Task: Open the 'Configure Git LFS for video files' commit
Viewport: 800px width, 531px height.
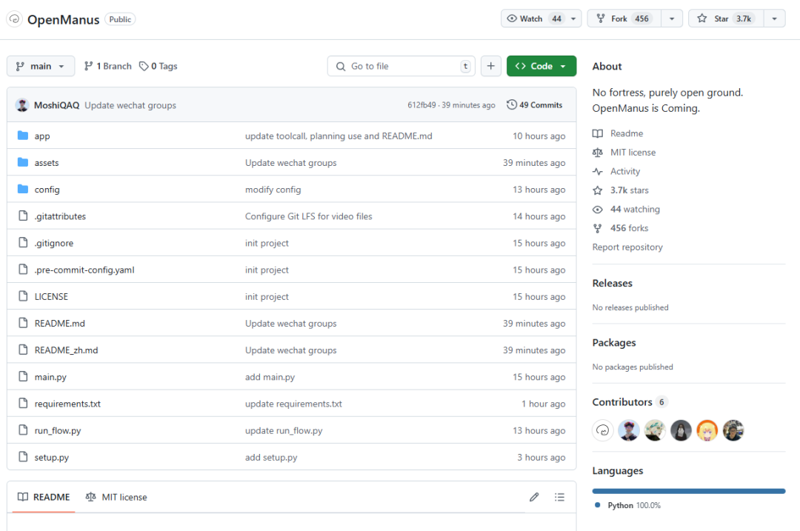Action: point(309,216)
